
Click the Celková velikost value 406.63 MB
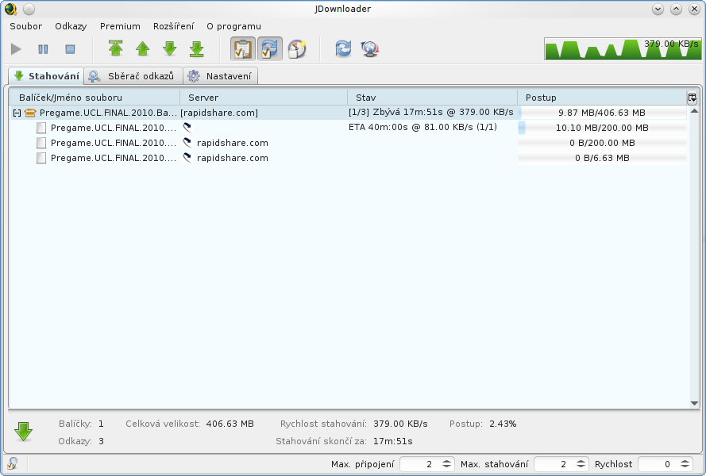(x=230, y=424)
